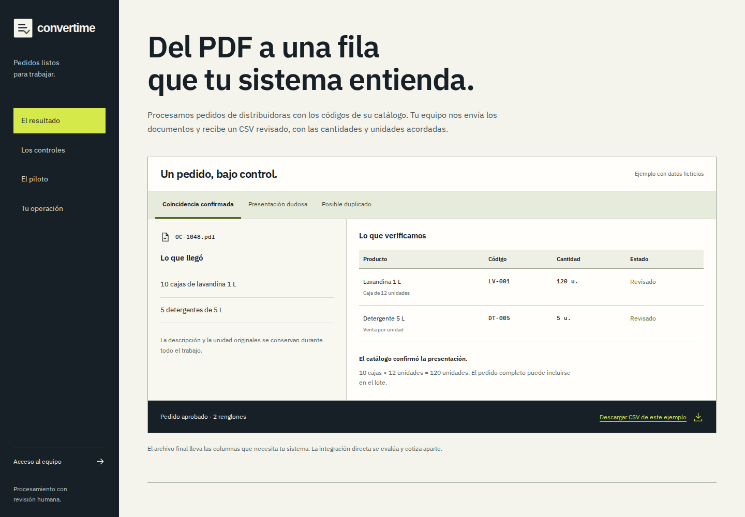Open the Posible duplicado tab
The image size is (745, 517).
pyautogui.click(x=347, y=205)
